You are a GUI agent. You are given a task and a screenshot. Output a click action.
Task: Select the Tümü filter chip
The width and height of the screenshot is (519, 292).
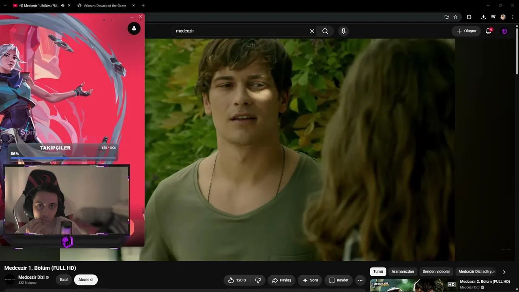tap(378, 272)
